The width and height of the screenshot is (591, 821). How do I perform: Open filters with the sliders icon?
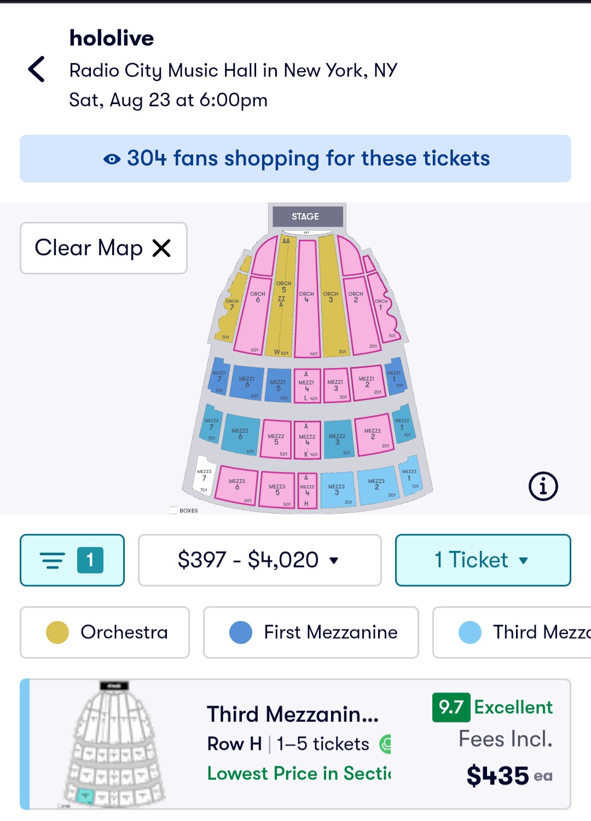[x=53, y=560]
